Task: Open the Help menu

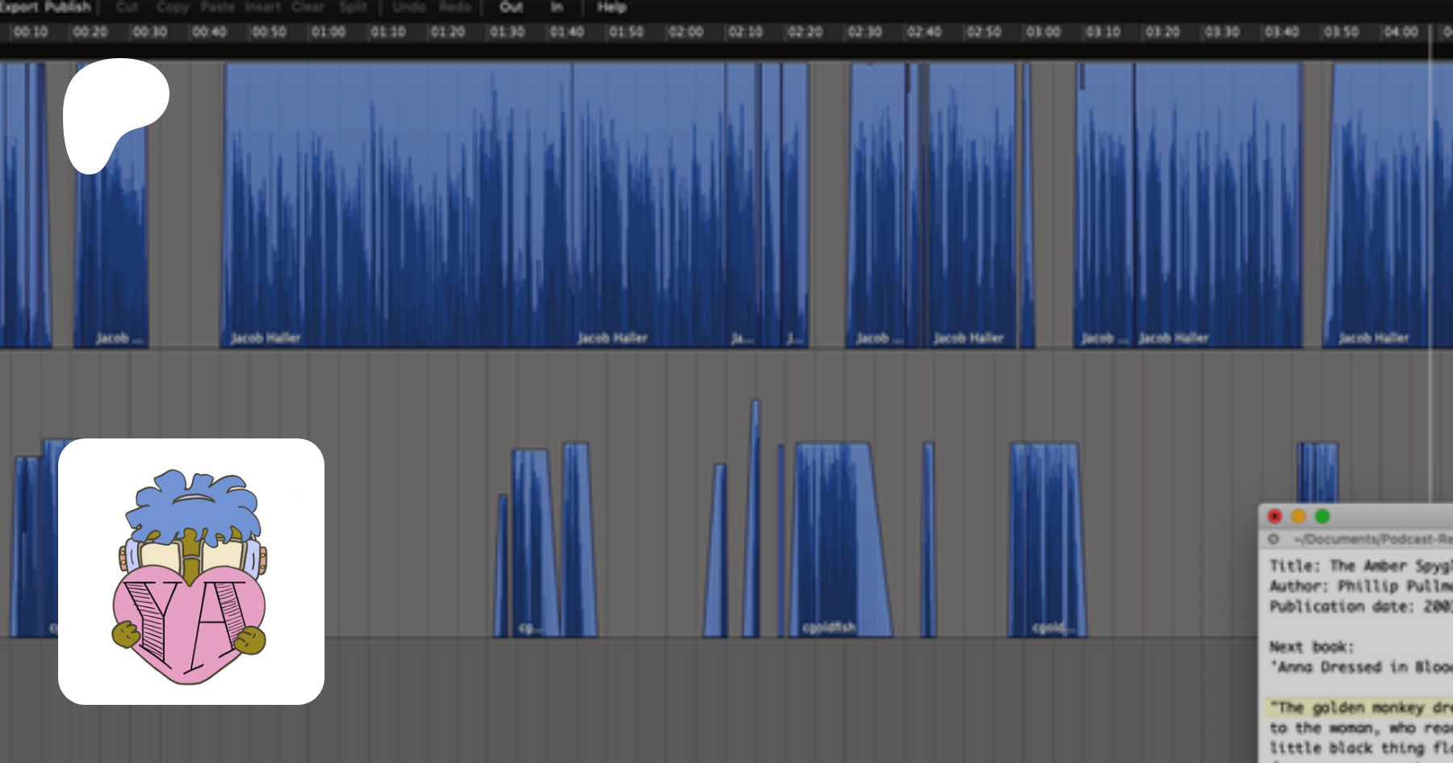Action: tap(611, 7)
